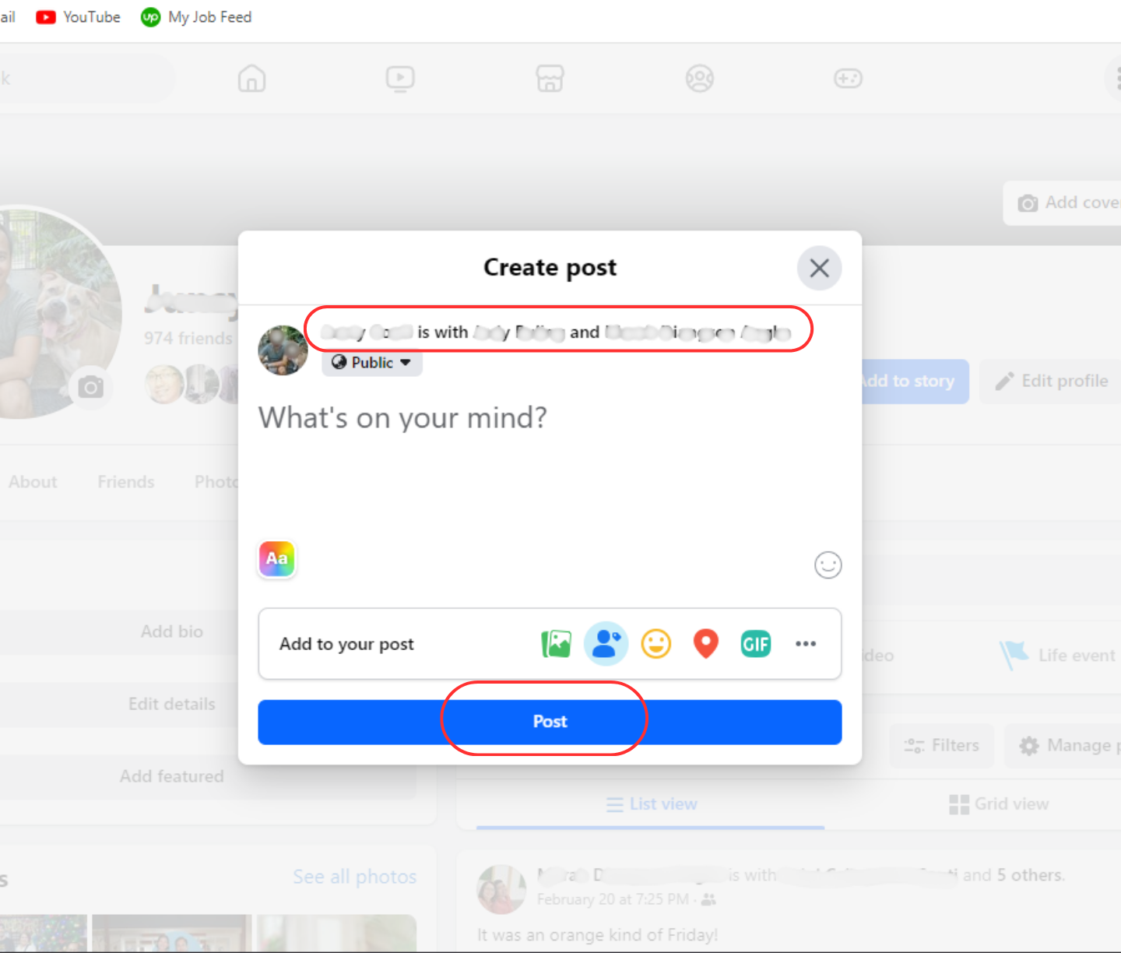
Task: Open the February 20 at 7:25 PM timestamp
Action: click(613, 899)
